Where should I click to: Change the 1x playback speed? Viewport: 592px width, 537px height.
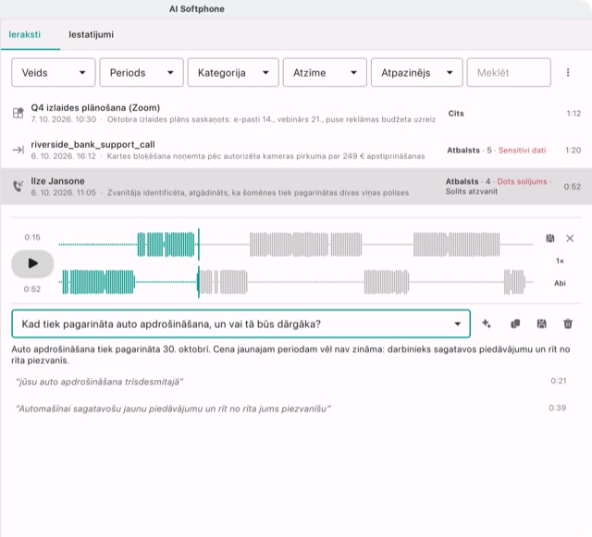pos(560,261)
